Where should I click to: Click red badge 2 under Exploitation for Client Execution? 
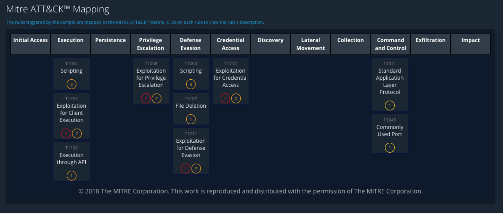66,134
